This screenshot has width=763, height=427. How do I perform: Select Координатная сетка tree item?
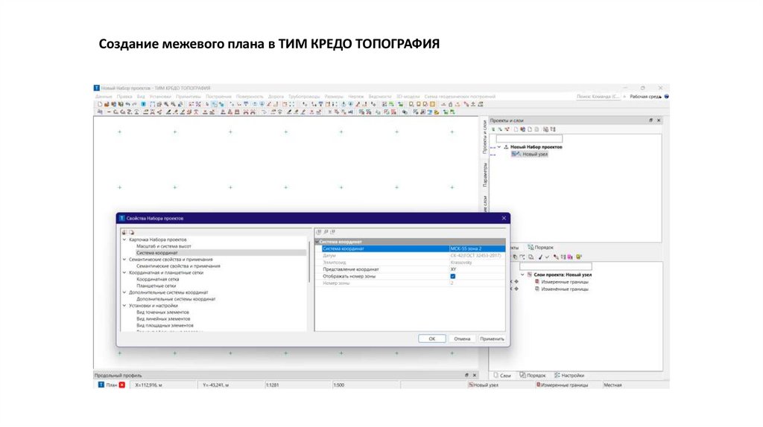pos(158,279)
